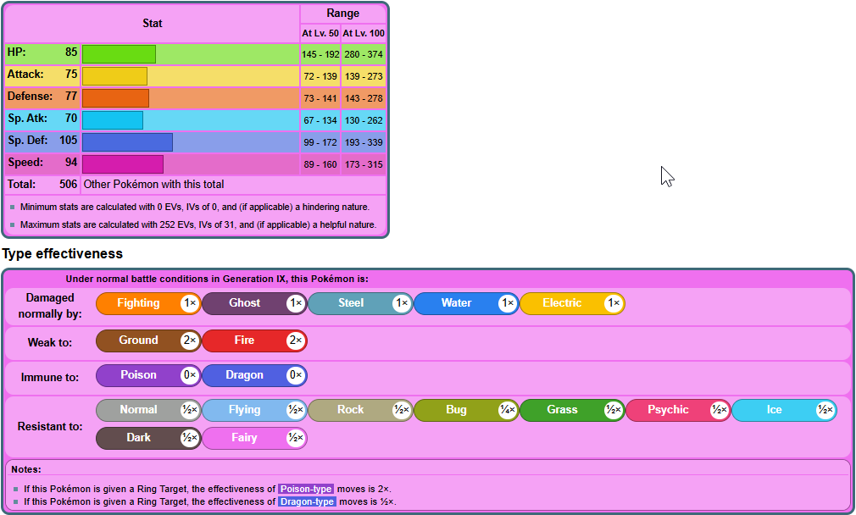Screen dimensions: 856x515
Task: Follow the Dragon-type link in Notes
Action: pos(307,501)
